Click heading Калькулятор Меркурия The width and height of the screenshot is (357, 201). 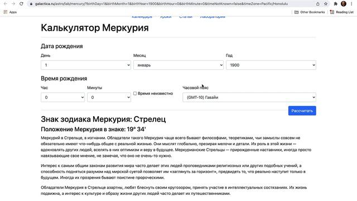pos(95,28)
